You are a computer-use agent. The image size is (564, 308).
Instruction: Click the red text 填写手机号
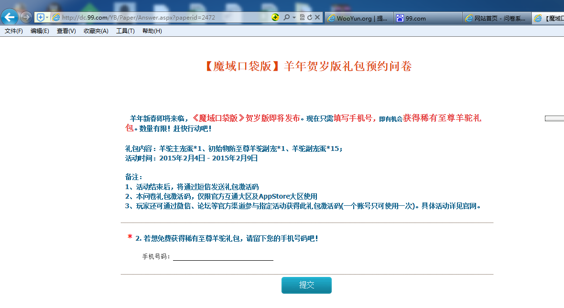click(x=353, y=118)
